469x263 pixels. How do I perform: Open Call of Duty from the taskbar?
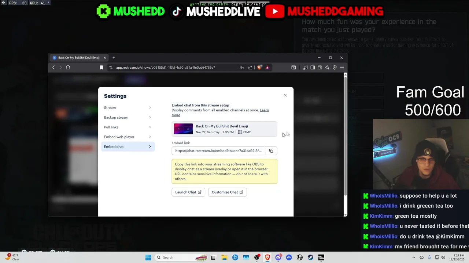coord(321,258)
